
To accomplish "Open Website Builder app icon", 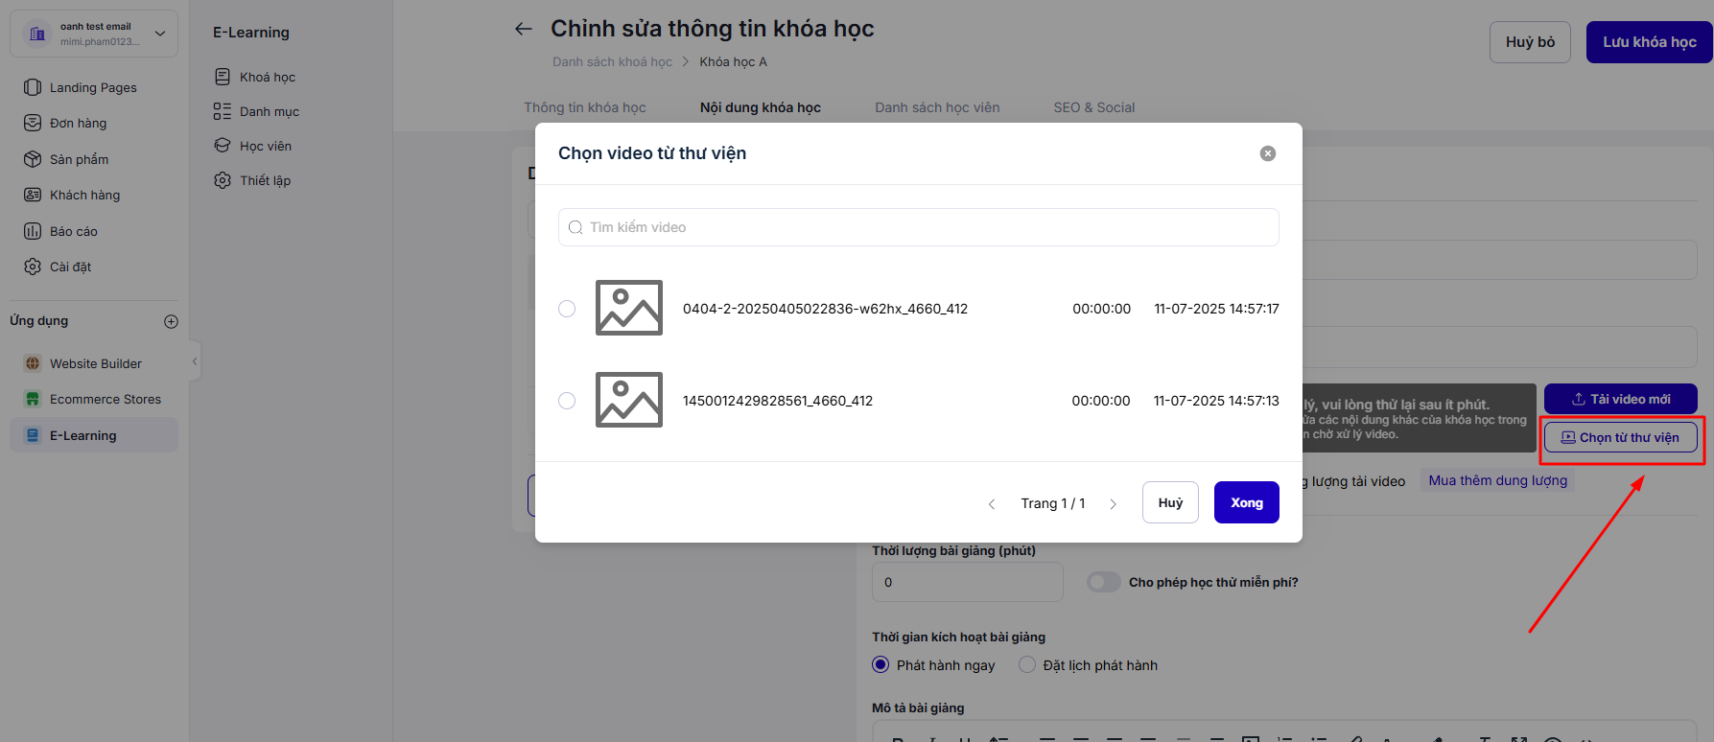I will pyautogui.click(x=33, y=363).
